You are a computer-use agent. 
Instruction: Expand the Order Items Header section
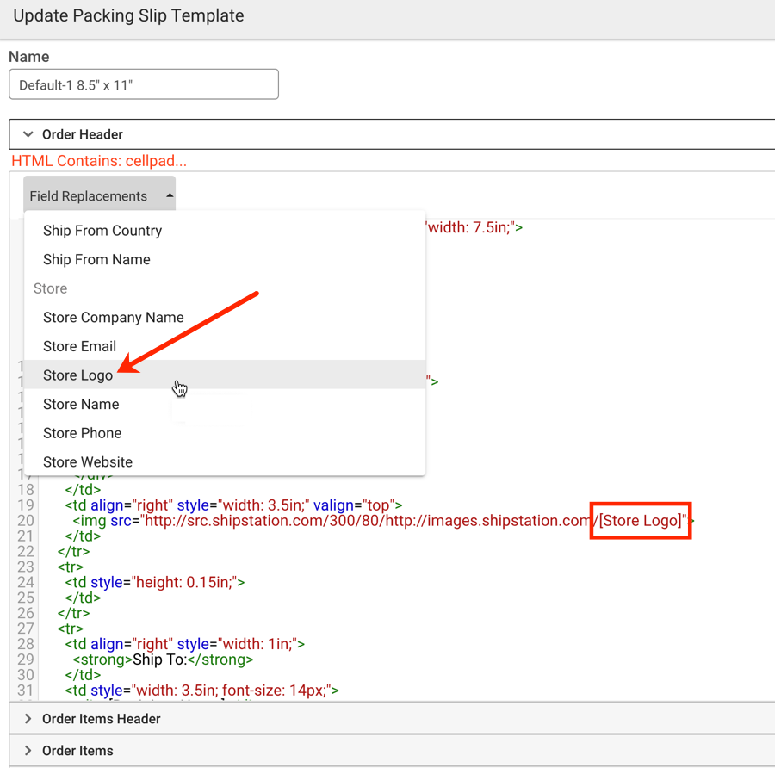[28, 719]
